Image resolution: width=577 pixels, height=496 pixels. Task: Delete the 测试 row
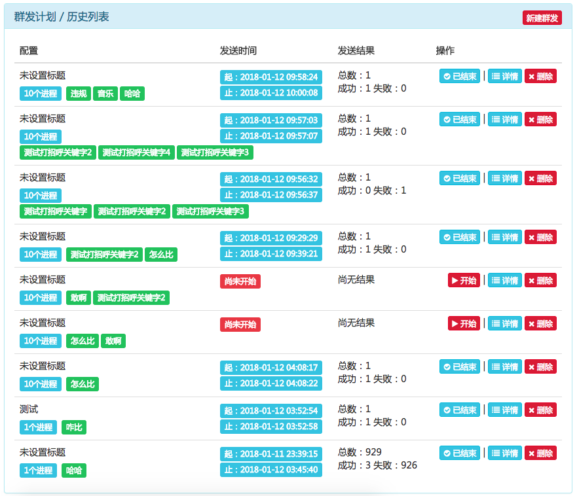tap(540, 410)
